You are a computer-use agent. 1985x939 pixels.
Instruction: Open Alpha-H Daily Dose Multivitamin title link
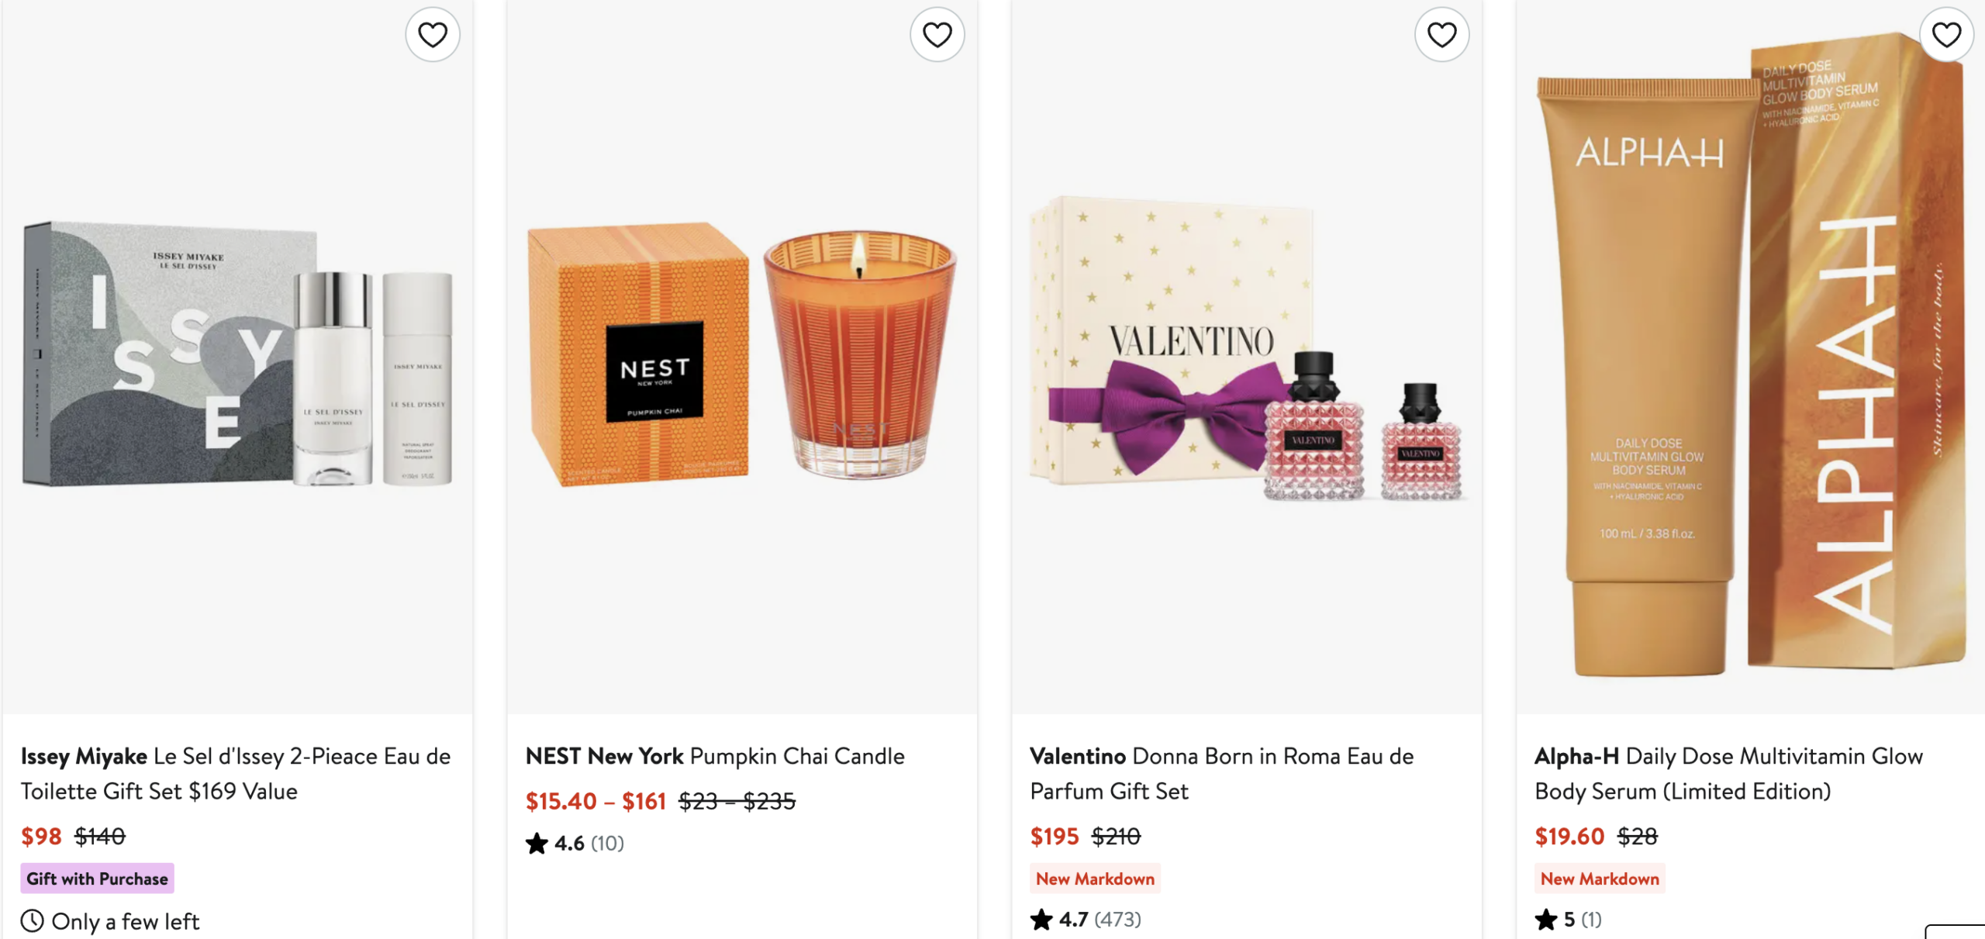pyautogui.click(x=1728, y=773)
